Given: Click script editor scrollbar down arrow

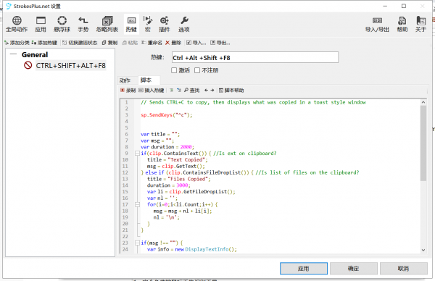Looking at the screenshot, I should (x=423, y=250).
